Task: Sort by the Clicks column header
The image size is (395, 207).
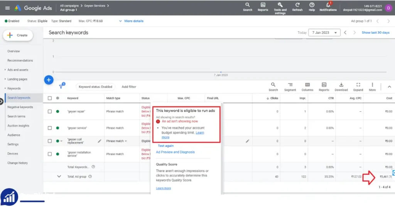Action: click(272, 98)
